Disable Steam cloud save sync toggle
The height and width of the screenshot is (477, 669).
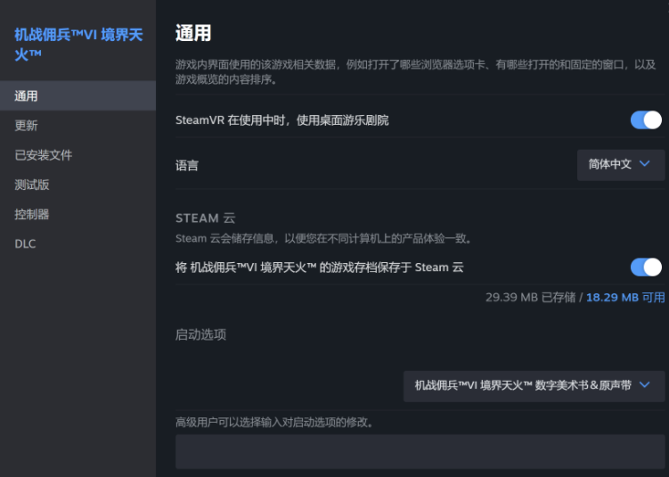[x=646, y=267]
